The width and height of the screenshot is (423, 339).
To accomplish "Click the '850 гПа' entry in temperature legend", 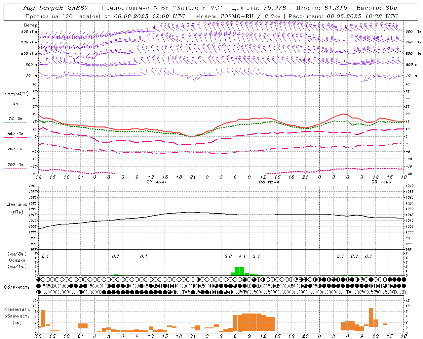I will [x=16, y=134].
